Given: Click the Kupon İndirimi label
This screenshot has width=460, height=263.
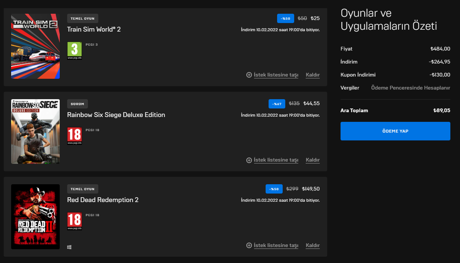Looking at the screenshot, I should click(x=358, y=75).
